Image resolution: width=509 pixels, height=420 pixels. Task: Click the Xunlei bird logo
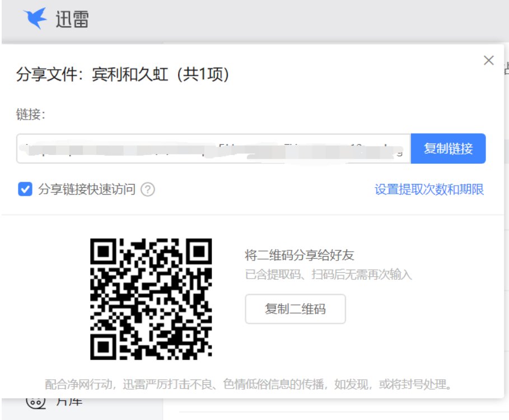[x=35, y=18]
